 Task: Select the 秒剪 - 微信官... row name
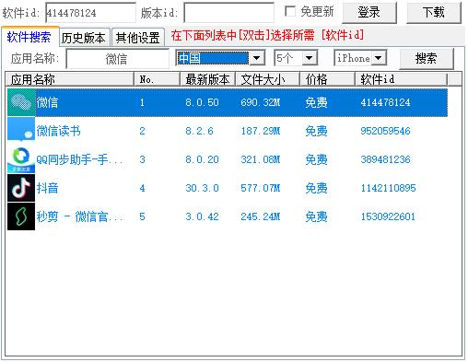pyautogui.click(x=79, y=216)
